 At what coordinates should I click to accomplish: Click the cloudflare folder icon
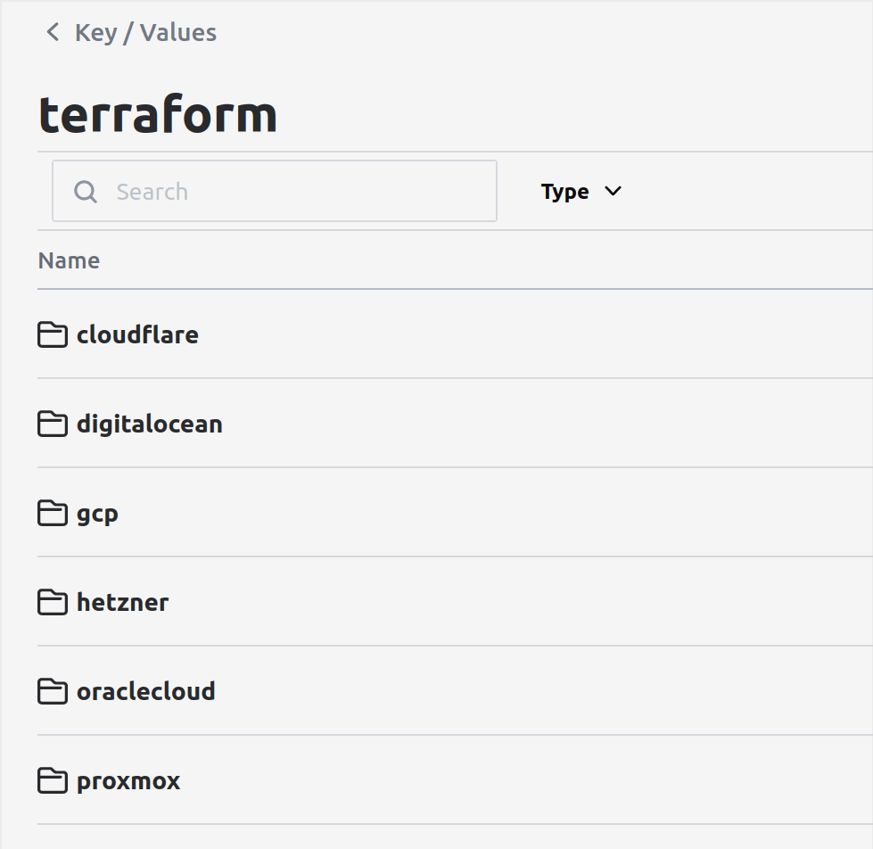[52, 334]
